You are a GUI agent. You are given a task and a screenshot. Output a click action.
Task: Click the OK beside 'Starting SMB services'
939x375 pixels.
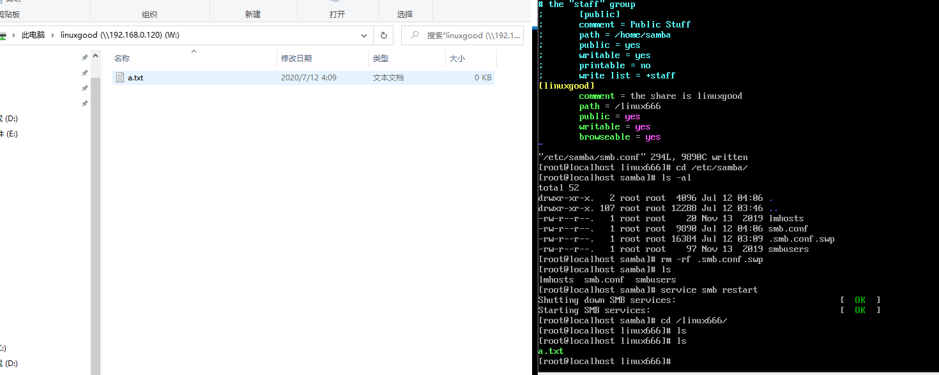(x=860, y=310)
